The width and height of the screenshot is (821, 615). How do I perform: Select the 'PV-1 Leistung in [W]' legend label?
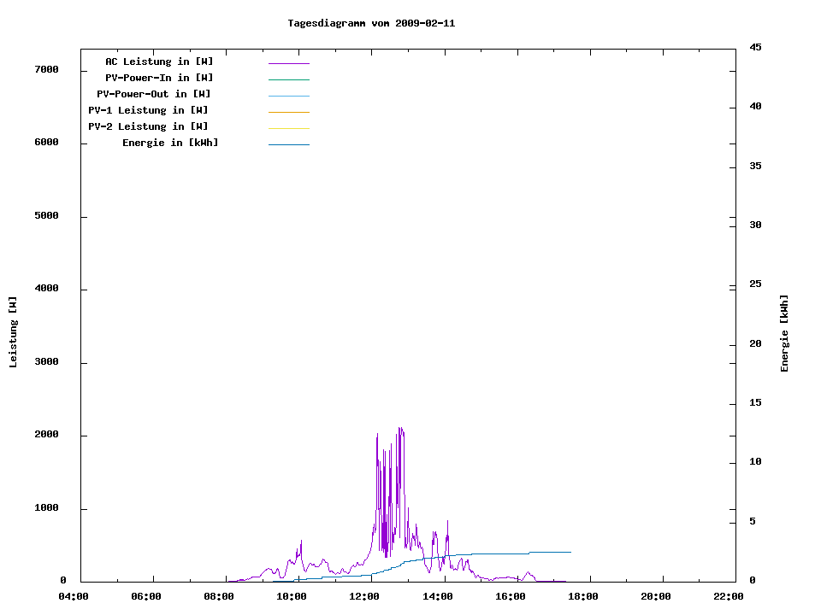(148, 110)
